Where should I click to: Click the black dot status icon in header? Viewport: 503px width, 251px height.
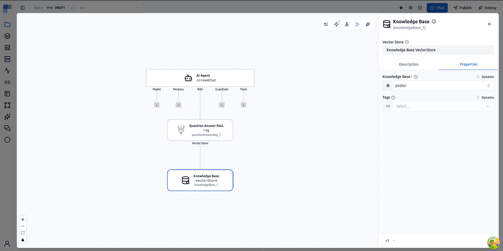coord(401,8)
